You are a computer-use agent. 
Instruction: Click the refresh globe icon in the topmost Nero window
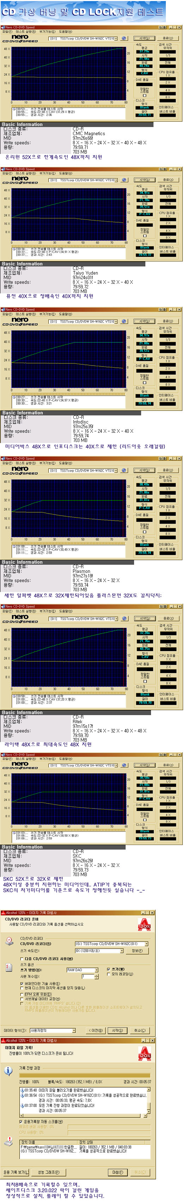pos(124,39)
